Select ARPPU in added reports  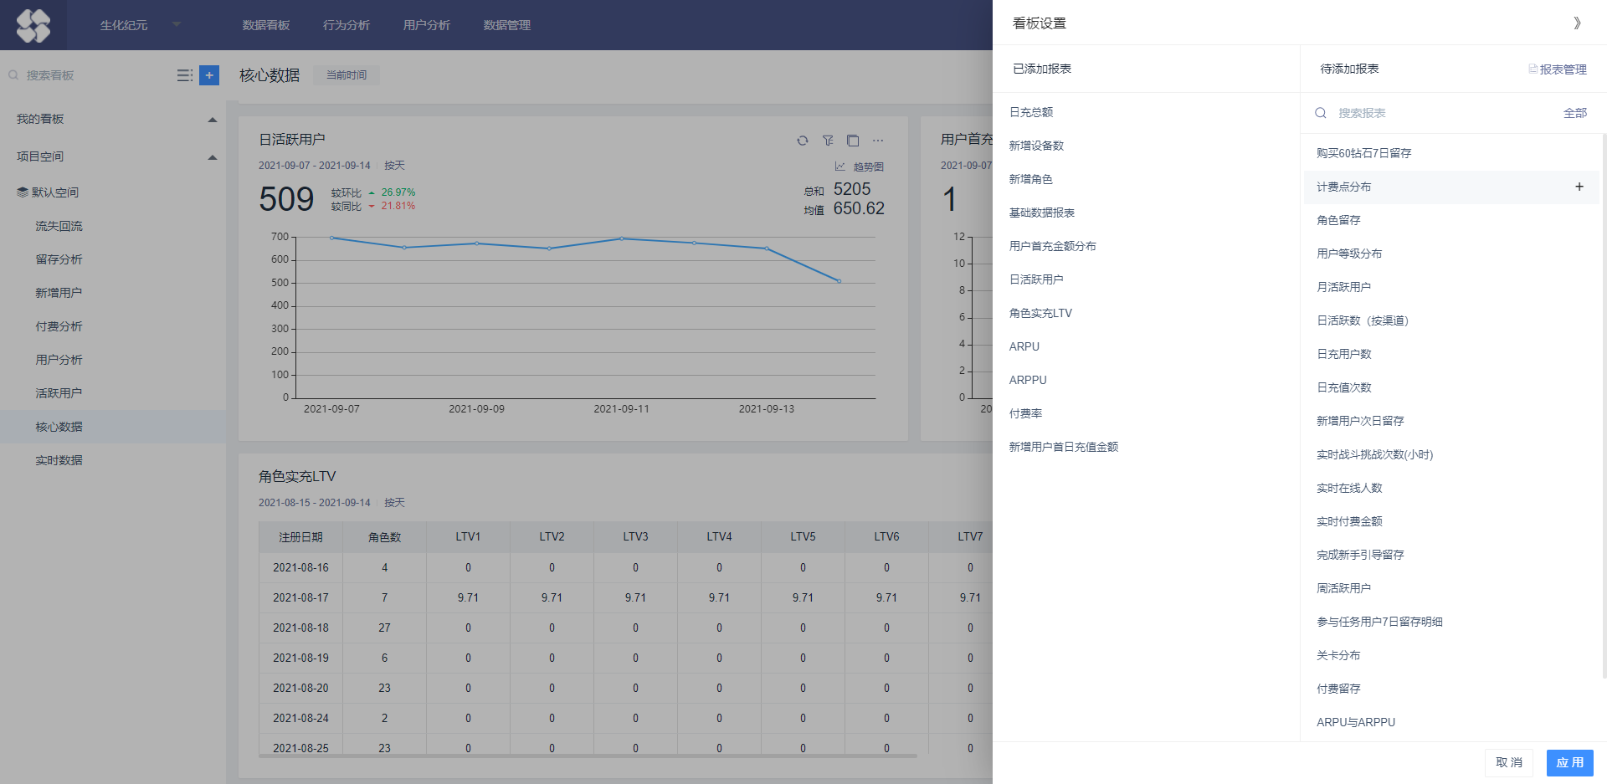1028,380
